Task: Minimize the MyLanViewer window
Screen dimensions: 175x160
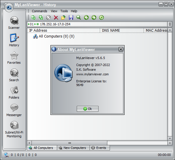Action: point(161,4)
